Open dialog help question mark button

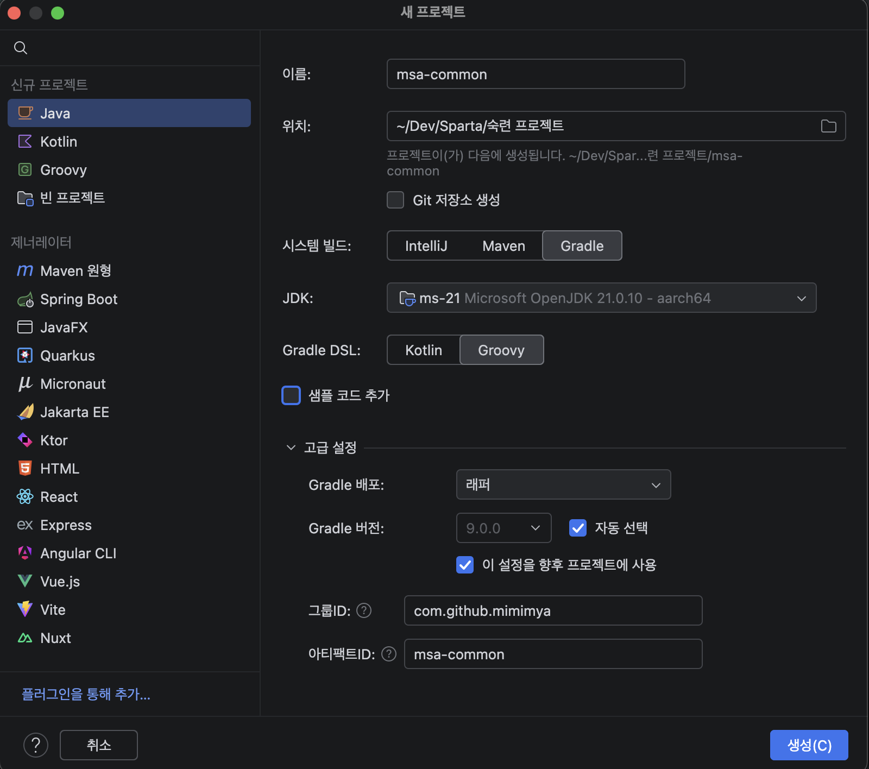click(x=36, y=745)
